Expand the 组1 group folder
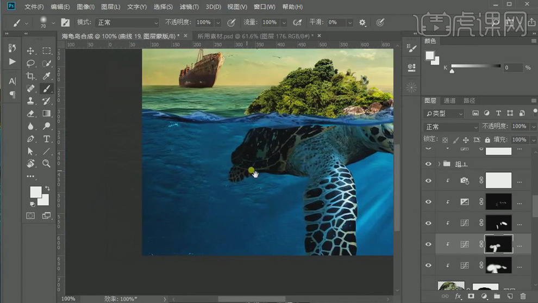This screenshot has width=538, height=303. click(439, 164)
